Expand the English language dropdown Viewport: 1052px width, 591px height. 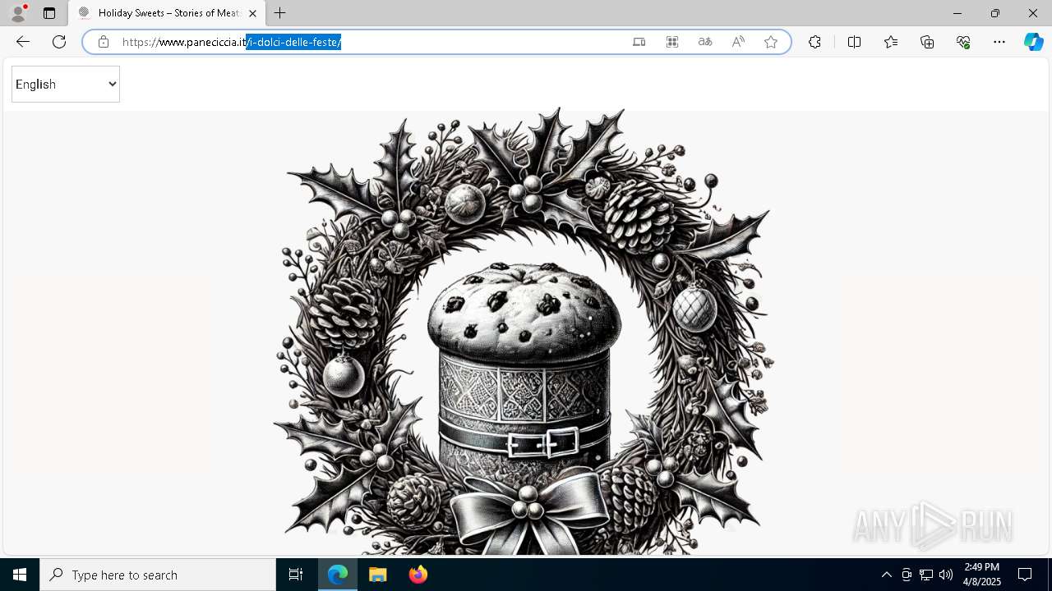pyautogui.click(x=66, y=84)
